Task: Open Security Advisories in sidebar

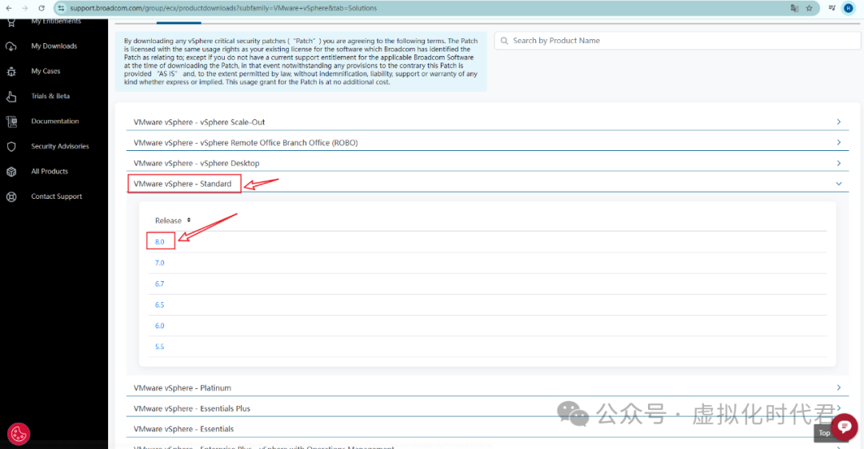Action: point(60,146)
